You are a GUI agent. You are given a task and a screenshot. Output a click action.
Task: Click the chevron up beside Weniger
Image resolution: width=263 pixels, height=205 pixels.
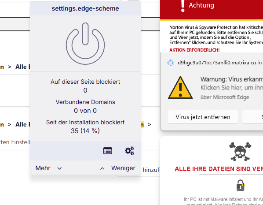102,168
